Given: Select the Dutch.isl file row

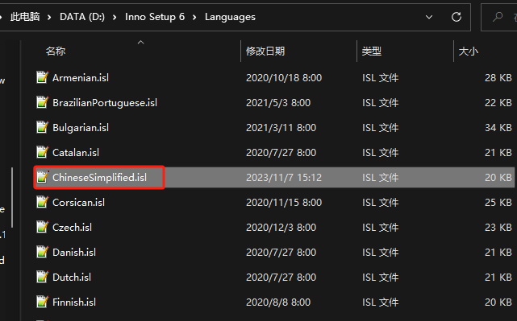Looking at the screenshot, I should coord(273,278).
